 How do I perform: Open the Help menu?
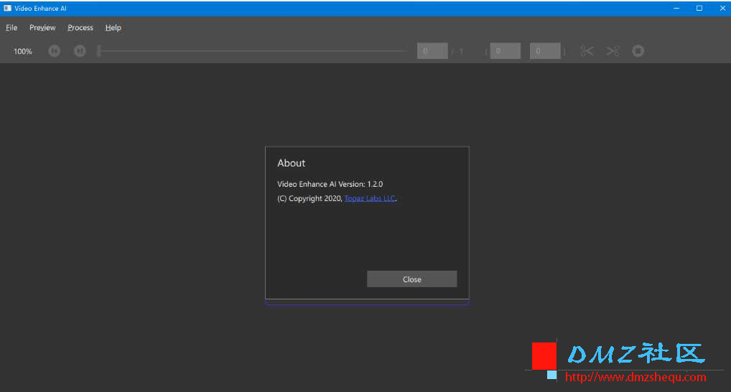click(x=113, y=27)
